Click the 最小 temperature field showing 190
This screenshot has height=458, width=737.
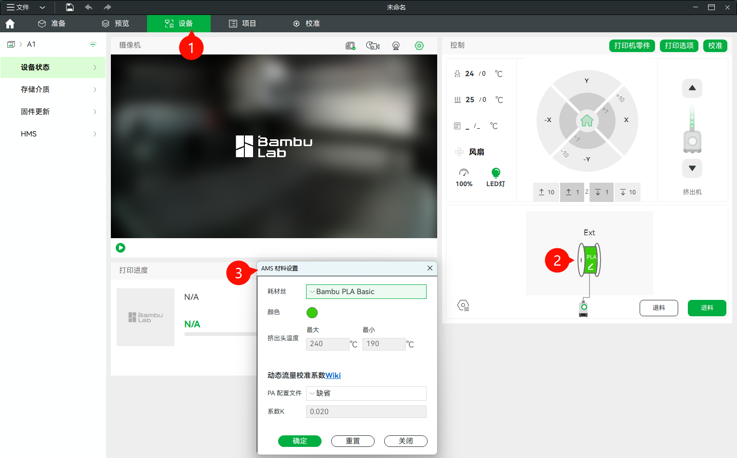(x=384, y=344)
